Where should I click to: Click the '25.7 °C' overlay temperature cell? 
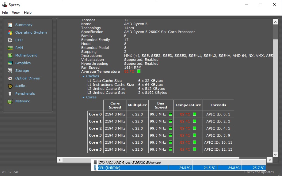[254, 168]
